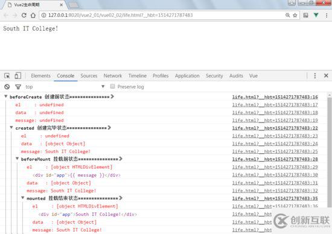Open the zoom magnifier icon in address bar
Viewport: 332px width, 234px height.
287,15
